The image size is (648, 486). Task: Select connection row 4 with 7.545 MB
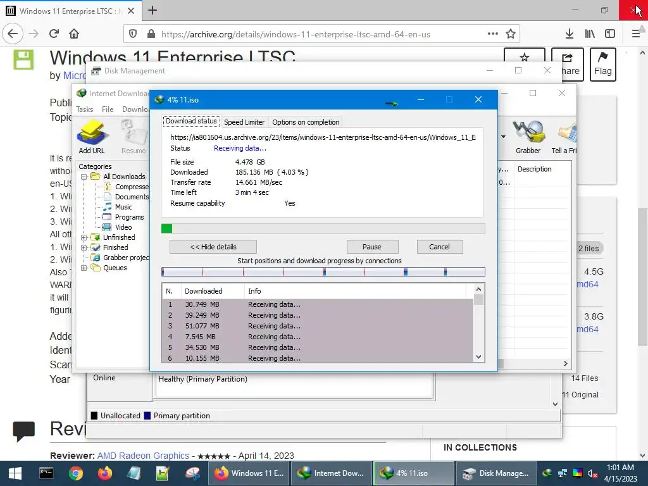click(318, 337)
